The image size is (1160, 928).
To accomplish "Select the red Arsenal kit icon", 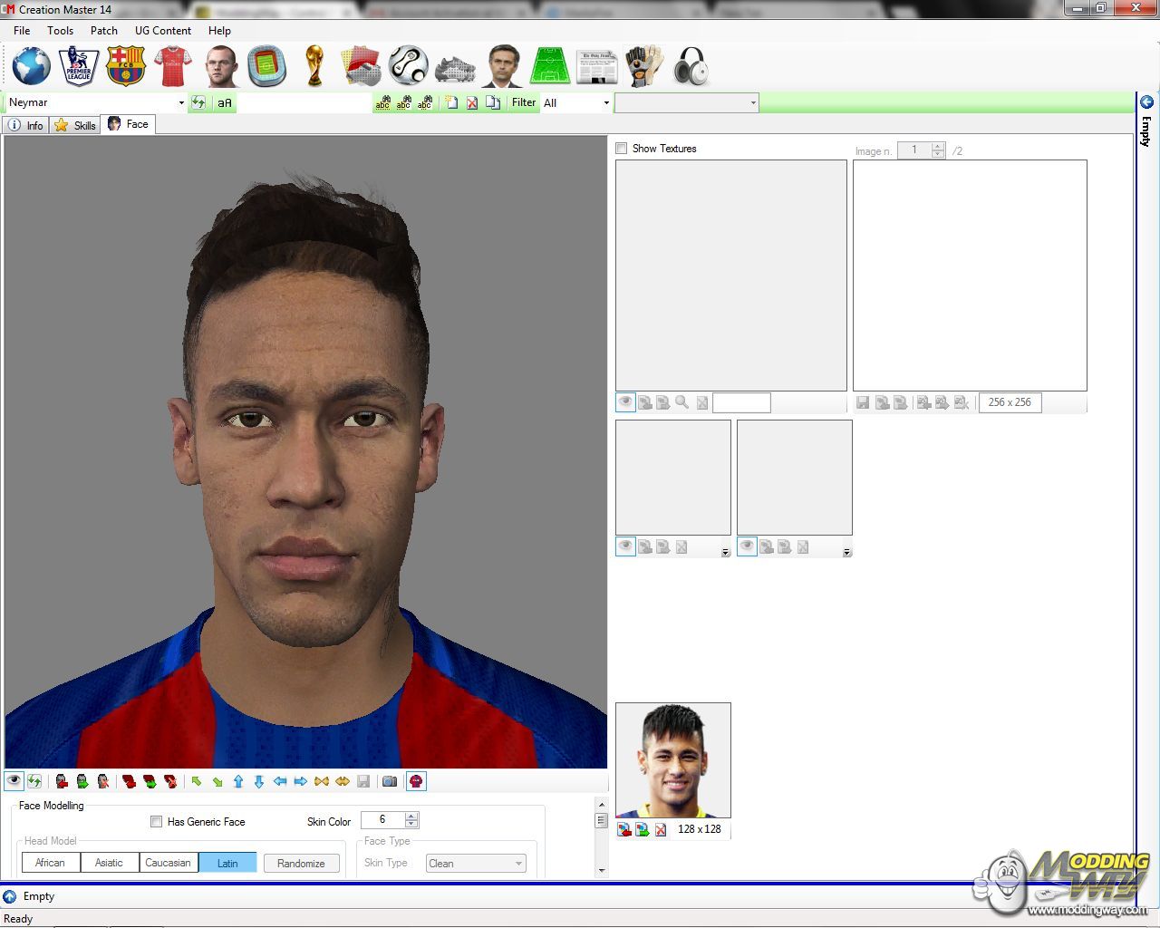I will pyautogui.click(x=172, y=66).
